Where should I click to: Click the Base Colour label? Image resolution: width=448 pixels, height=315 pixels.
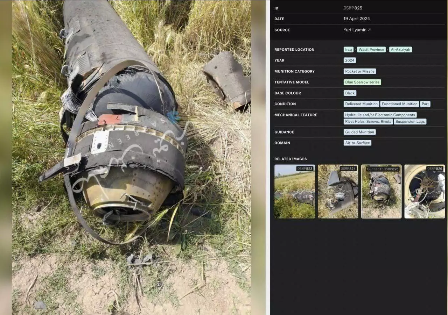pos(288,93)
